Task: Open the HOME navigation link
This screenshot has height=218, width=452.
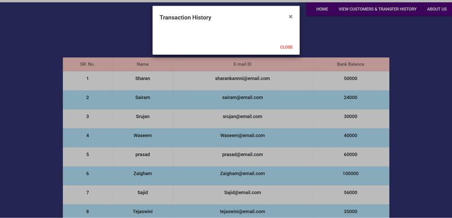Action: point(322,9)
